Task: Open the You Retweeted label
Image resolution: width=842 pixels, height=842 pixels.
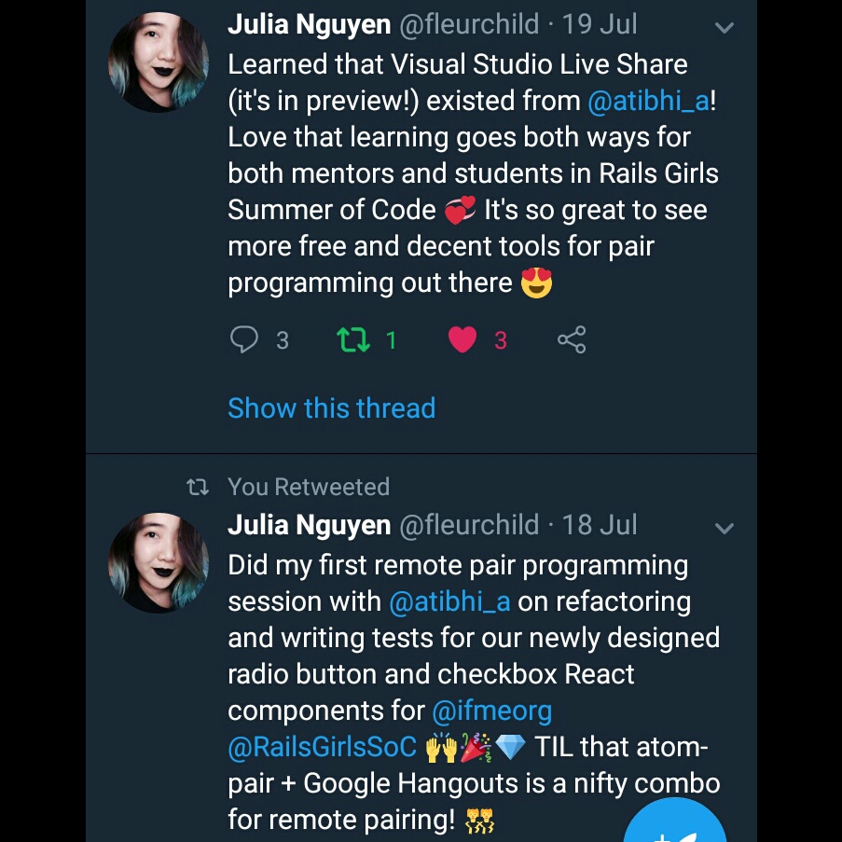Action: 309,487
